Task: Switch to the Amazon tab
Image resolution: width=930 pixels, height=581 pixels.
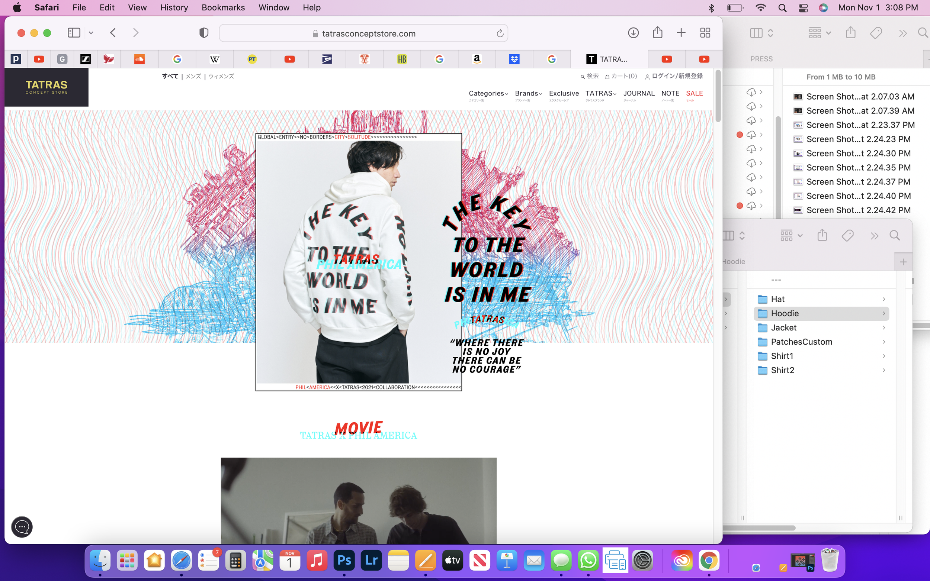Action: point(477,59)
